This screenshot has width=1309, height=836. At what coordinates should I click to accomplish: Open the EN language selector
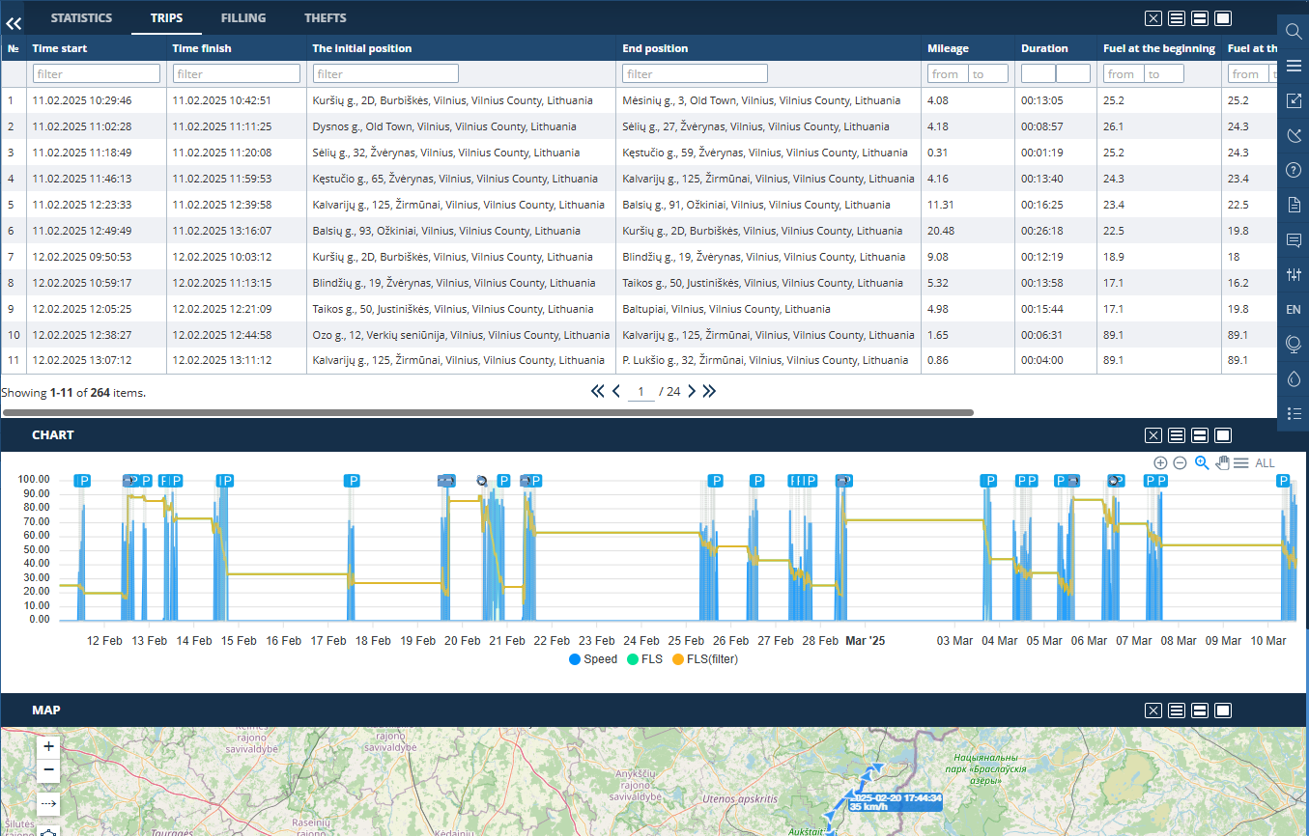1294,309
